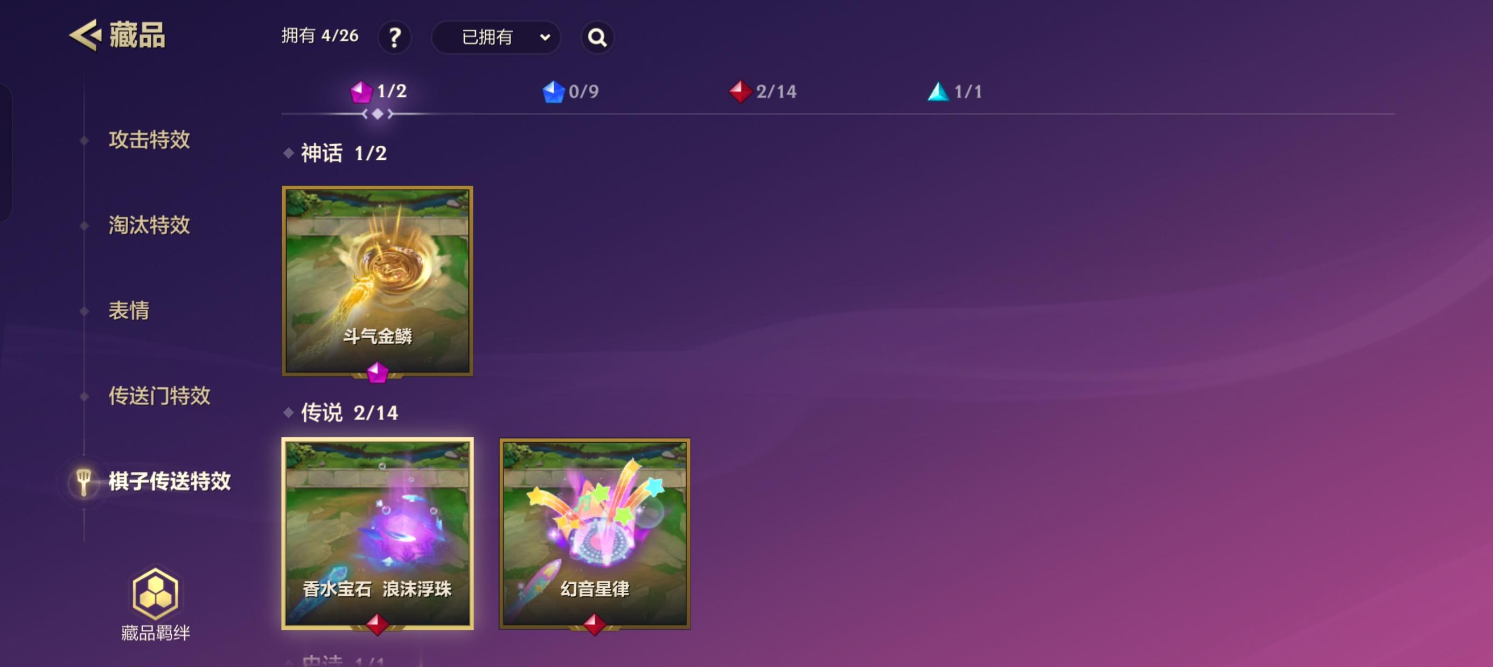Select the 斗气金鳞 effect thumbnail
Screen dimensions: 1493x667
[x=378, y=281]
